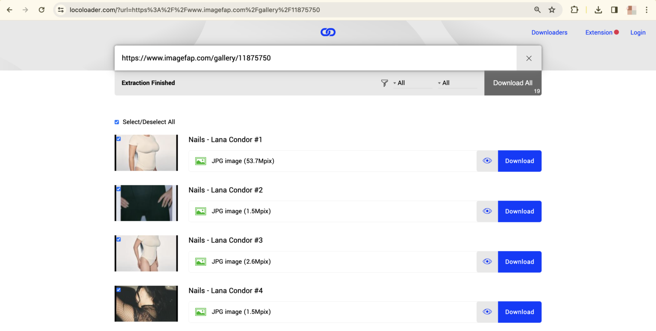
Task: Clear the URL with the X button
Action: pyautogui.click(x=529, y=58)
